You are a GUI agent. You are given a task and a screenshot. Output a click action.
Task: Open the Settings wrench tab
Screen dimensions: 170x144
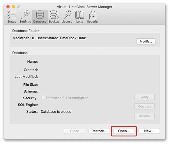click(x=25, y=17)
